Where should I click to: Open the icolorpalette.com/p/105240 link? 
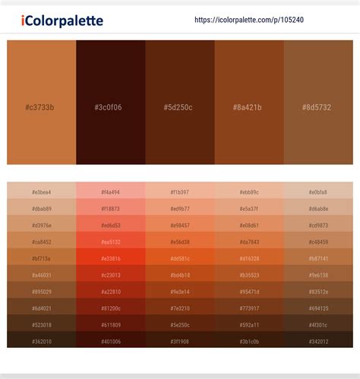tap(249, 20)
